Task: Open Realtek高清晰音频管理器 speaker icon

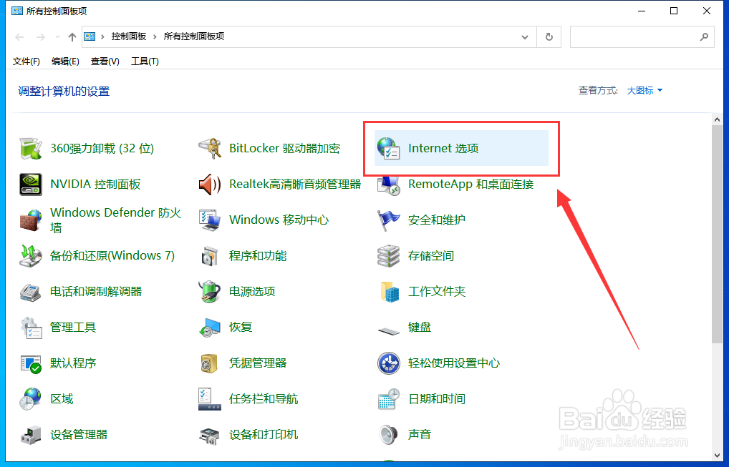Action: point(210,185)
